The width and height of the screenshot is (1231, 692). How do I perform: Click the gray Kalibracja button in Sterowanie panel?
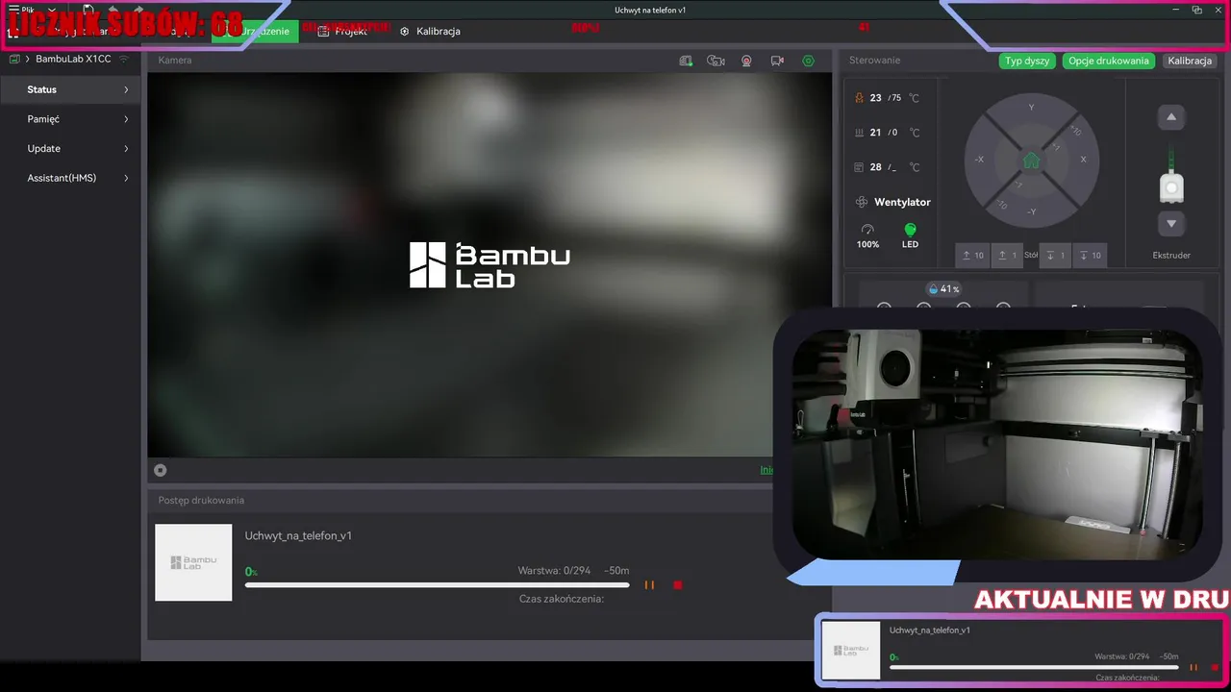1190,61
